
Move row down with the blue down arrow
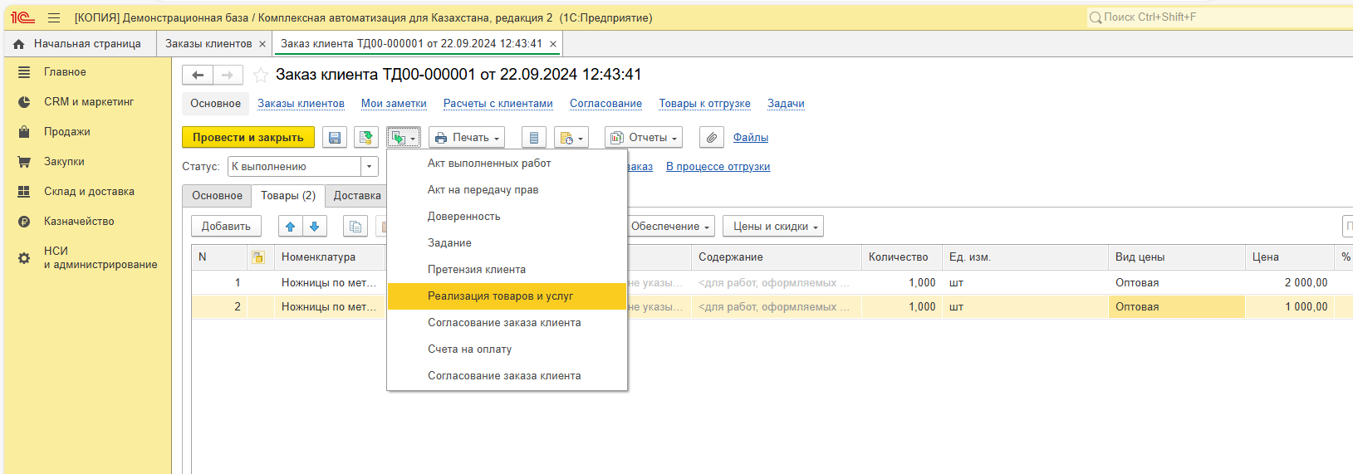314,227
